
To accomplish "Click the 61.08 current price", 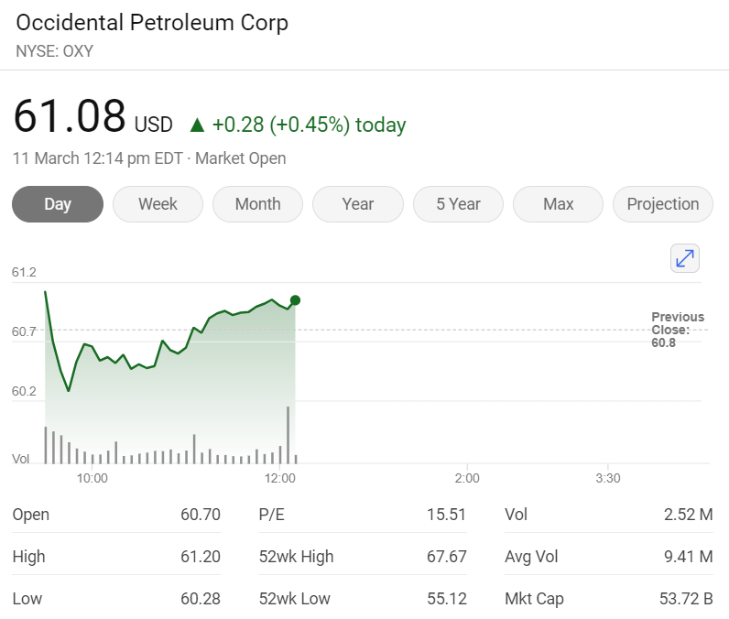I will 70,117.
